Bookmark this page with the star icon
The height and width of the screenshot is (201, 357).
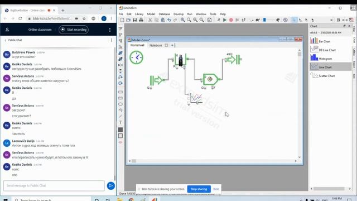(x=84, y=18)
